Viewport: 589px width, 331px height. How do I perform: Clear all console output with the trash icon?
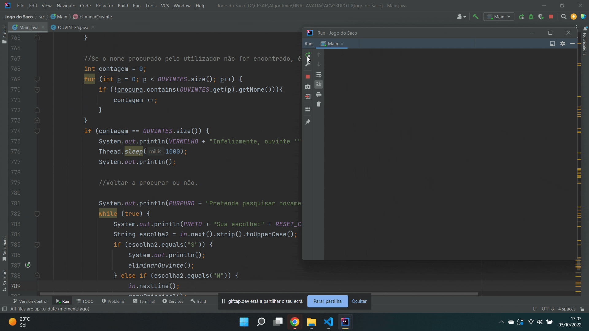319,104
